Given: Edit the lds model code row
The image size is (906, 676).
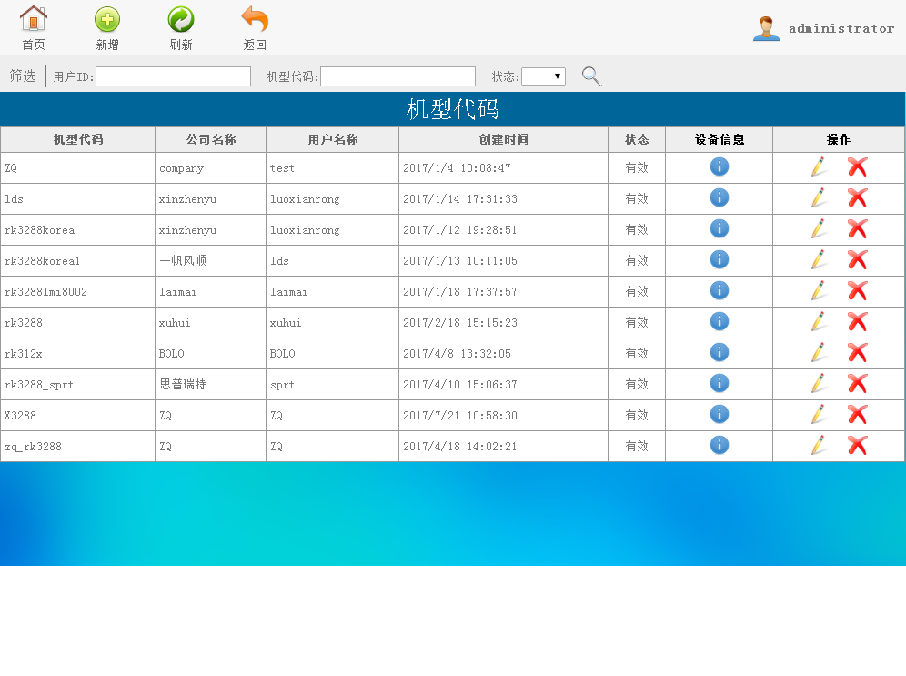Looking at the screenshot, I should click(819, 197).
